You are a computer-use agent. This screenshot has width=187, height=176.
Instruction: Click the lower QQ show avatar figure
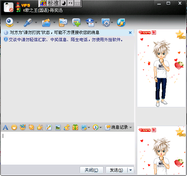(161, 156)
